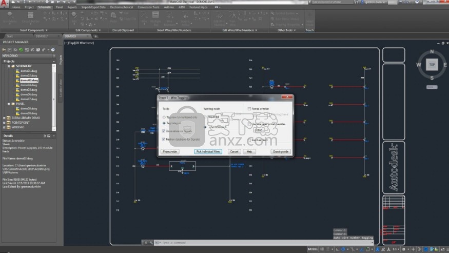Viewport: 449px width, 254px height.
Task: Click the open project icon in Project Manager
Action: point(4,50)
